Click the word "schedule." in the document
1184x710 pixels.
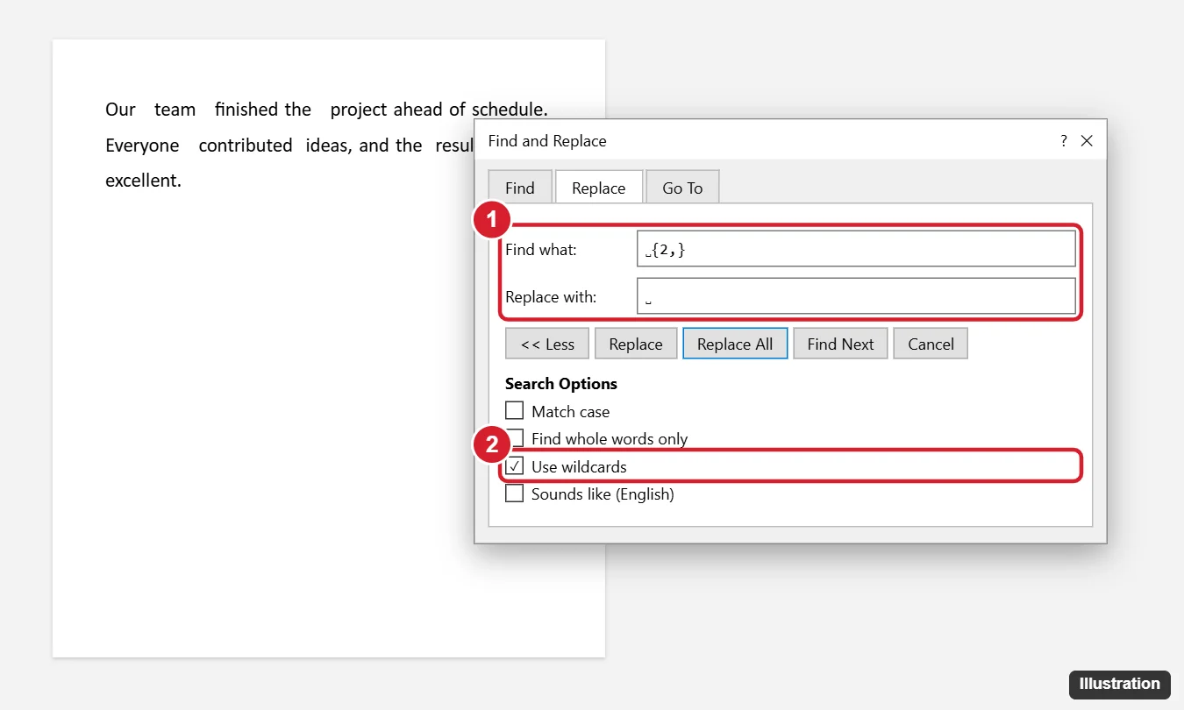[x=510, y=110]
